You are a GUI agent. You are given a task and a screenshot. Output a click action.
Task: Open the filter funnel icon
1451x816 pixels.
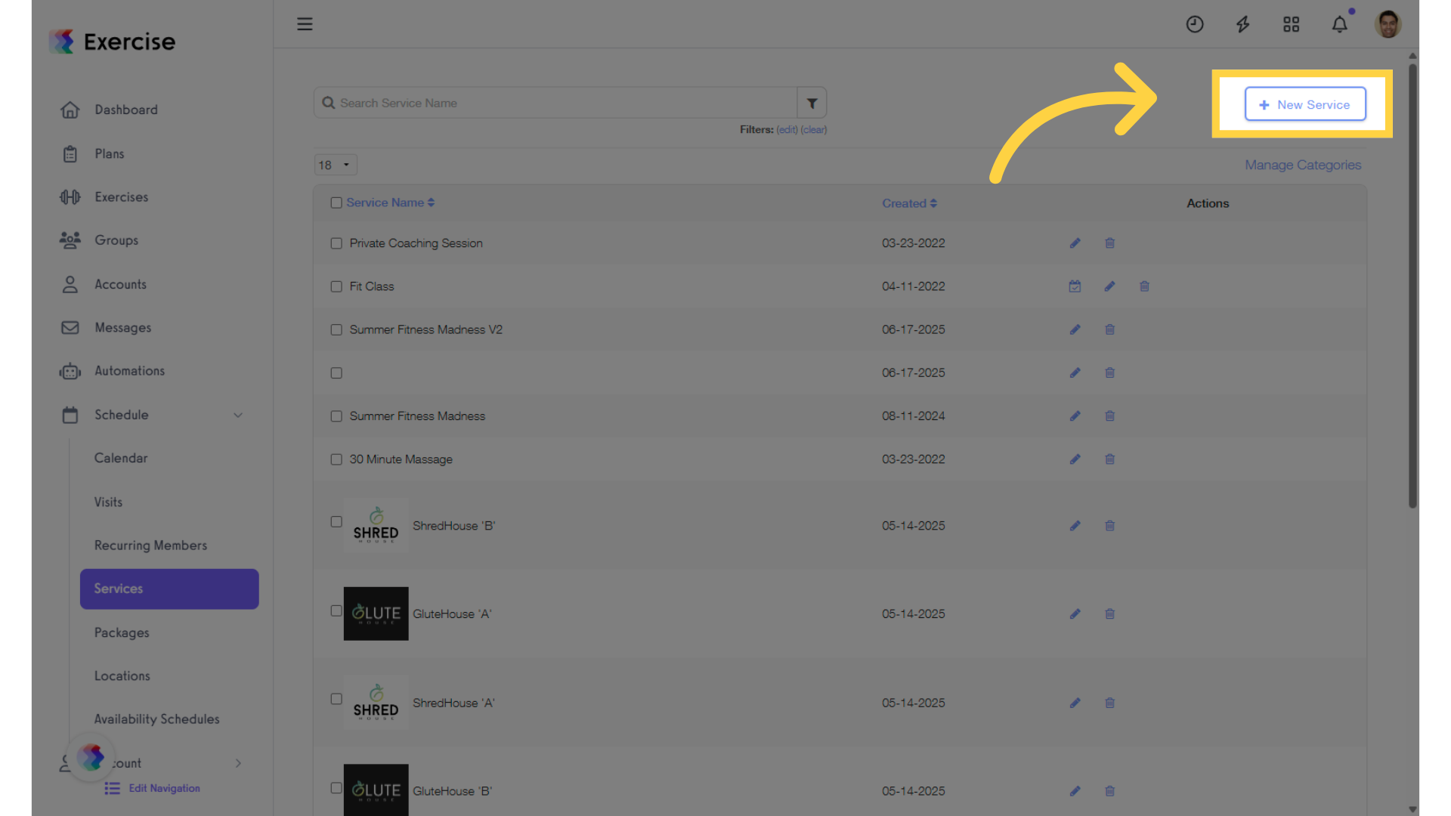(x=812, y=103)
